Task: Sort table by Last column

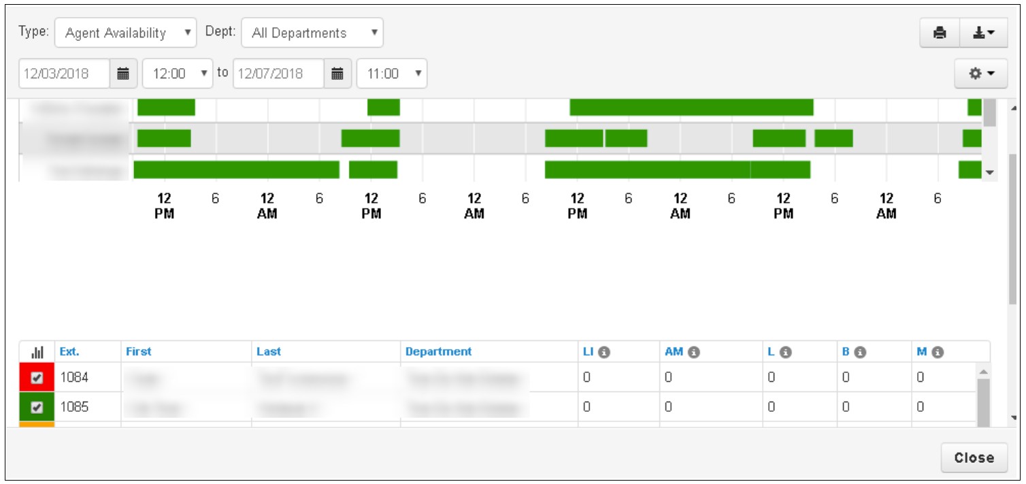Action: 269,352
